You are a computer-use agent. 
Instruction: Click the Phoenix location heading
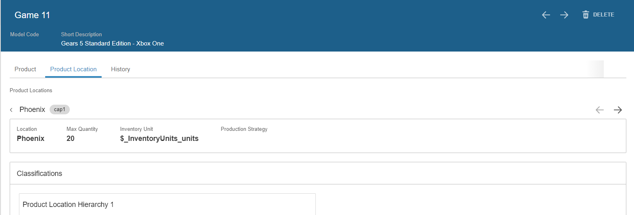tap(32, 110)
